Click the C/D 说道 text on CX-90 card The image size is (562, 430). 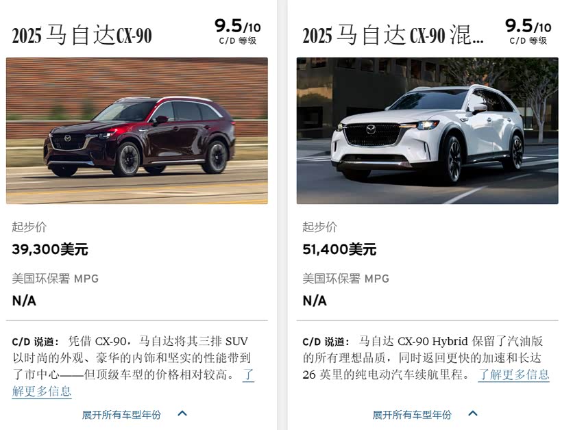click(36, 342)
